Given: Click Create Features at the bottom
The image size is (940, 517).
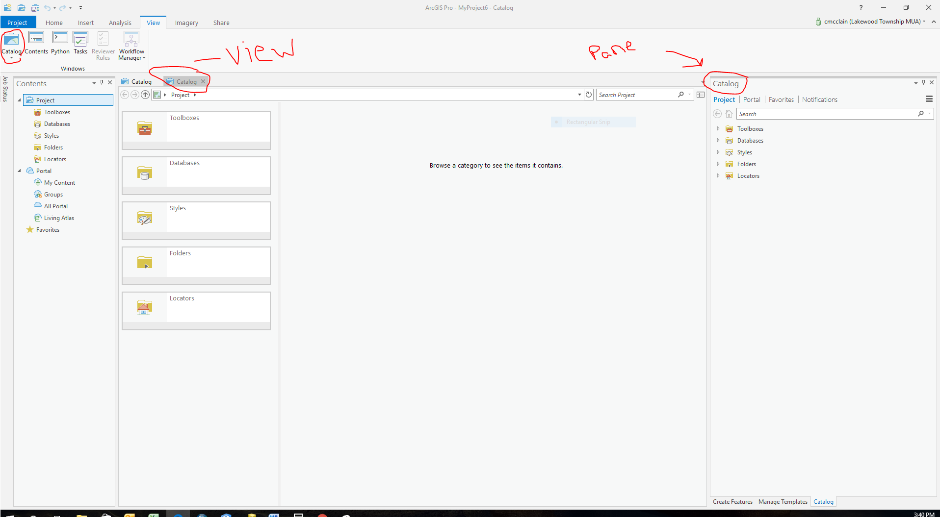Looking at the screenshot, I should click(x=732, y=501).
